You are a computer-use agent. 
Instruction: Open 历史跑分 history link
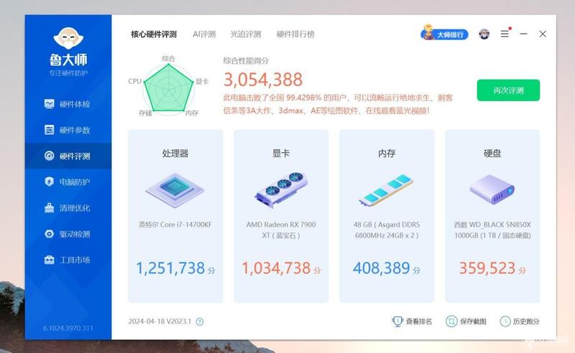(x=520, y=321)
